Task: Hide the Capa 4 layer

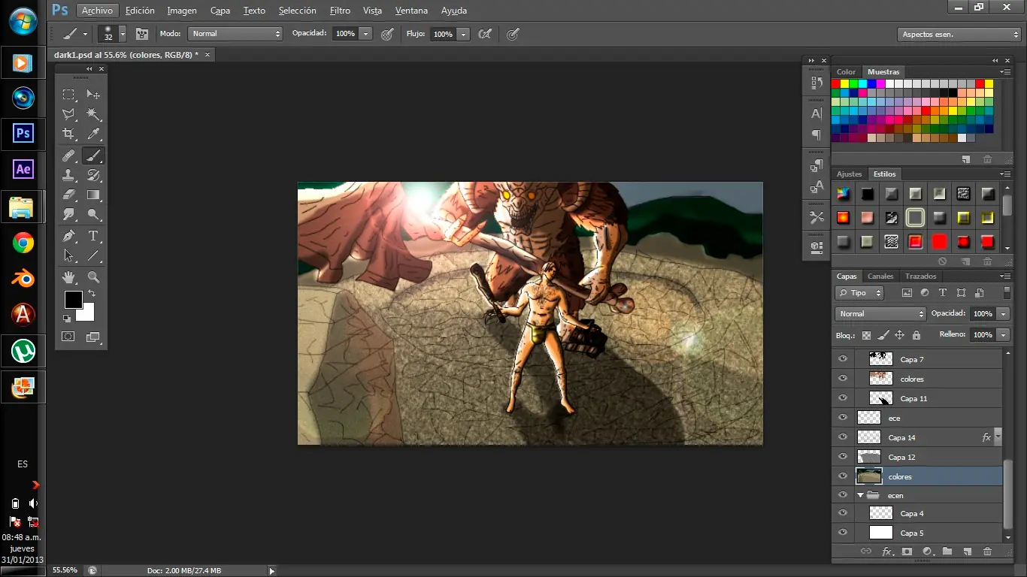Action: pos(843,513)
